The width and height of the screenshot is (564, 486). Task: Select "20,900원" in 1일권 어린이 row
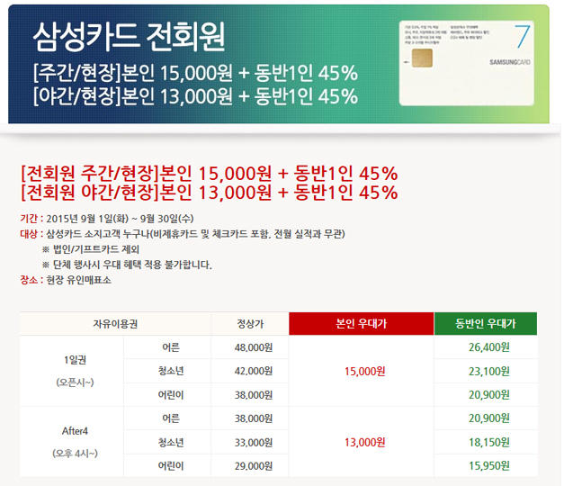click(488, 395)
